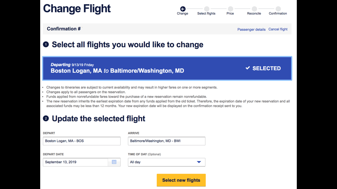This screenshot has width=337, height=189.
Task: Click the Price step circle
Action: [230, 9]
